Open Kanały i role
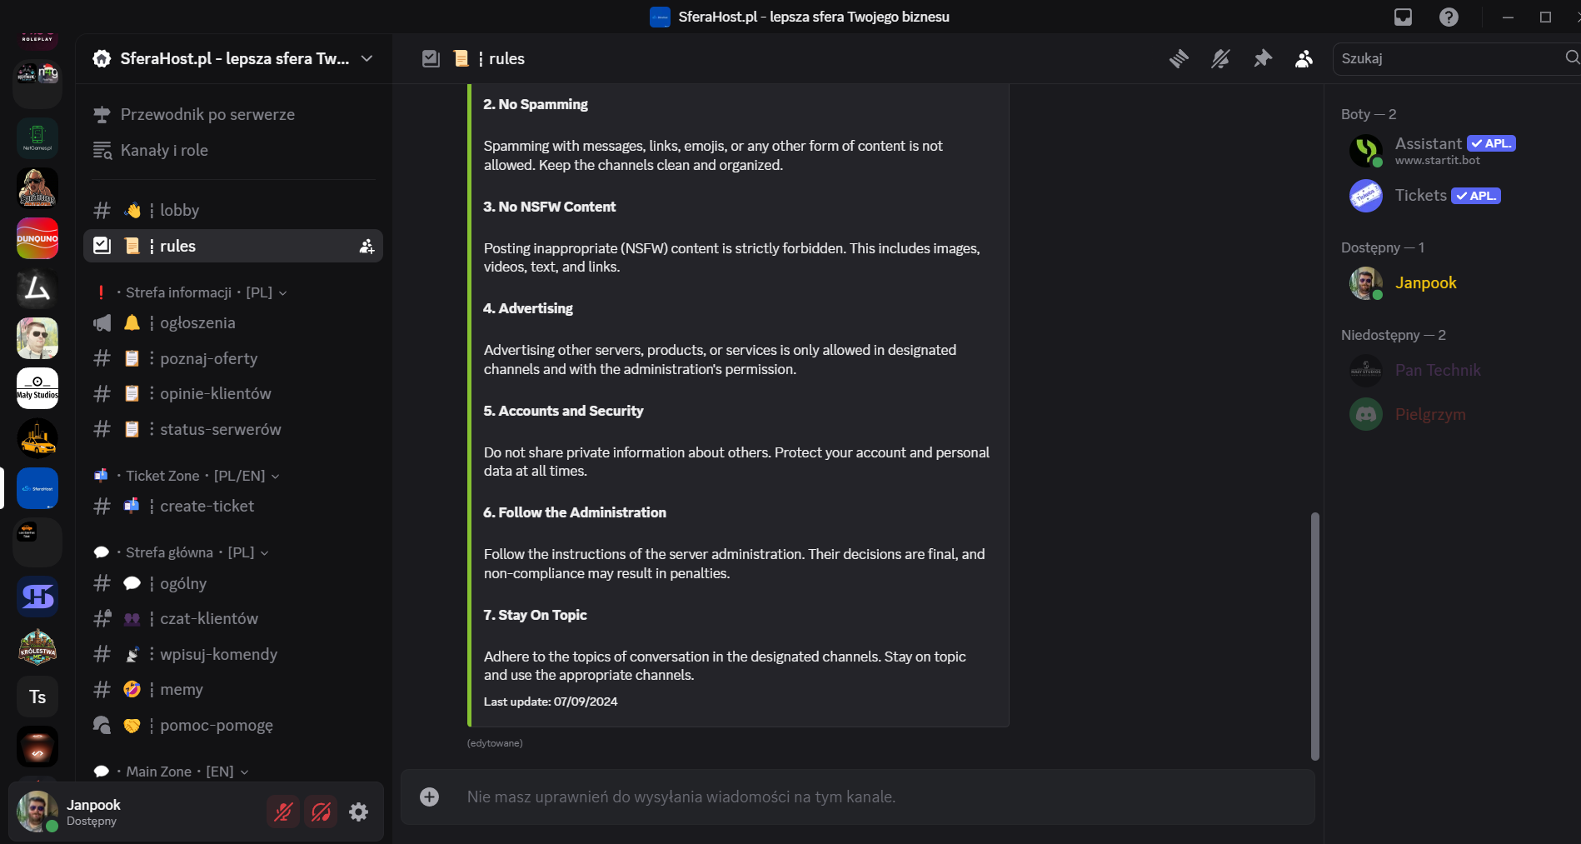Image resolution: width=1581 pixels, height=844 pixels. (164, 150)
